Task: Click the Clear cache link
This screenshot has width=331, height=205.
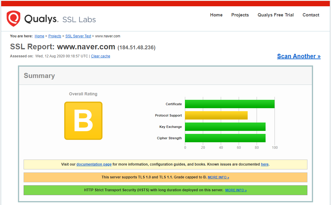Action: [100, 56]
